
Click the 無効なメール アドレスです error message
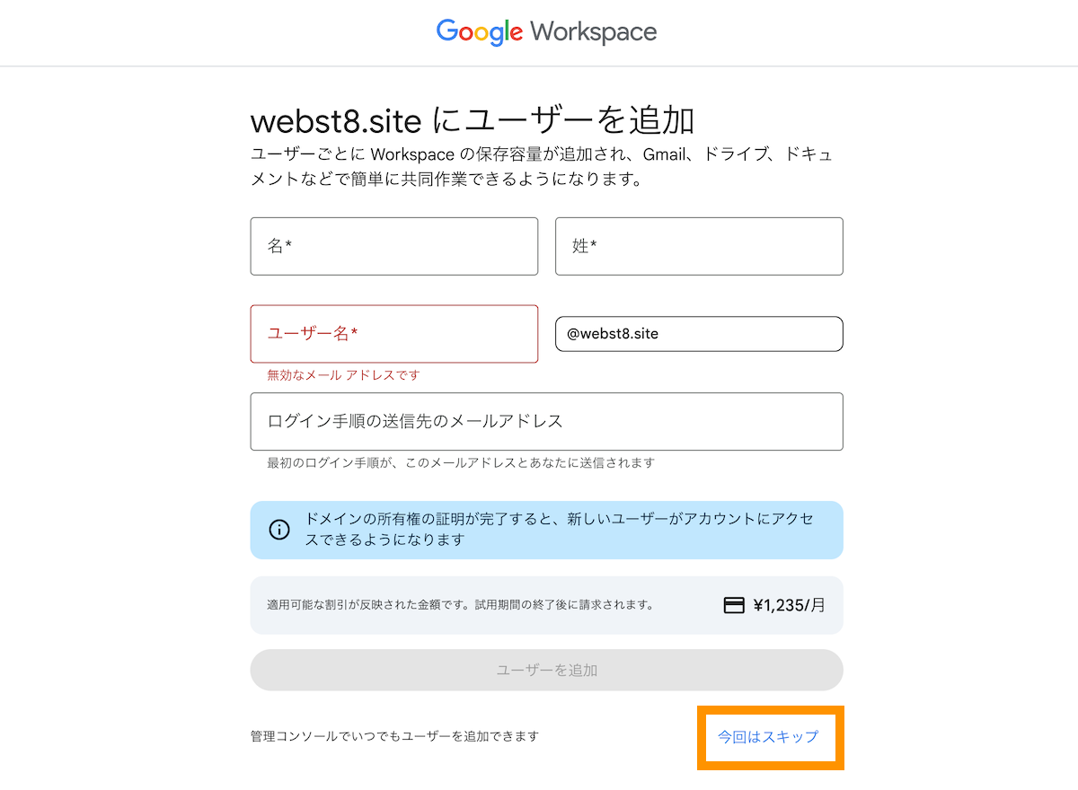point(343,375)
